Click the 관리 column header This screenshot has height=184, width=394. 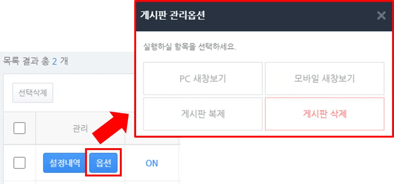pyautogui.click(x=80, y=128)
